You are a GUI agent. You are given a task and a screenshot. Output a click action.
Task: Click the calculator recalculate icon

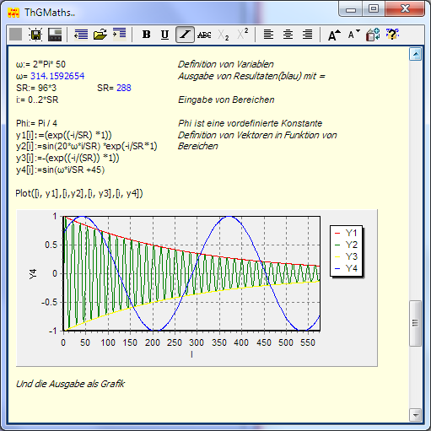(373, 35)
